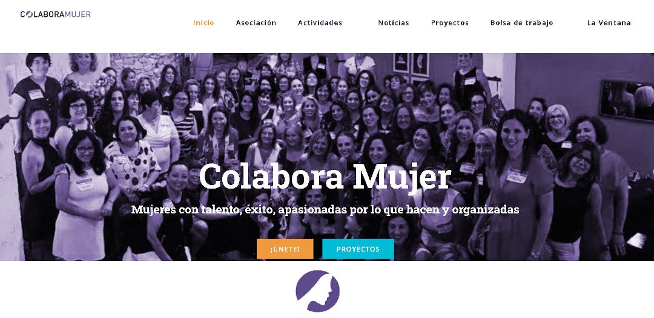This screenshot has width=654, height=318.
Task: Click the blue PROYECTOS button
Action: [x=358, y=249]
